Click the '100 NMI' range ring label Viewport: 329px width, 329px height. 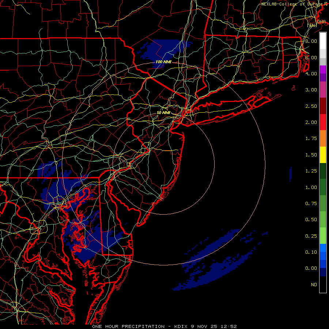click(x=163, y=62)
